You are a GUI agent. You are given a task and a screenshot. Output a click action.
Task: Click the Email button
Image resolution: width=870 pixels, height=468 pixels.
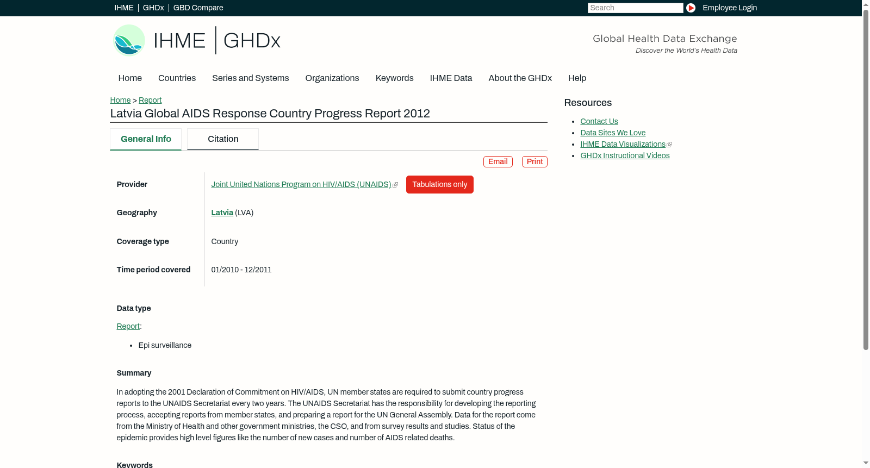point(498,161)
